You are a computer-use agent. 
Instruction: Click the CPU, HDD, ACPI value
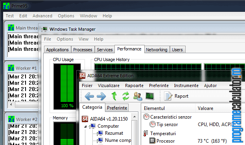coord(215,125)
